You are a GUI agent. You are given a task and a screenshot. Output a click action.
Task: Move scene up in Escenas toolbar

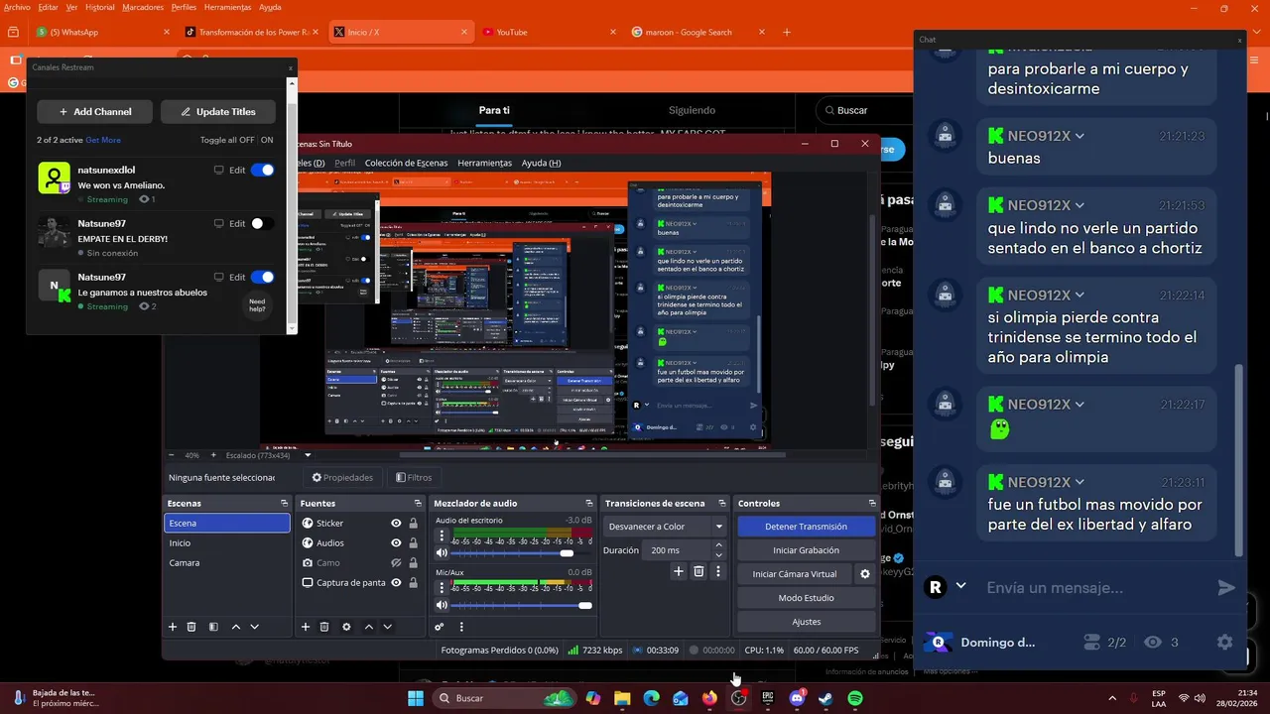[x=236, y=627]
